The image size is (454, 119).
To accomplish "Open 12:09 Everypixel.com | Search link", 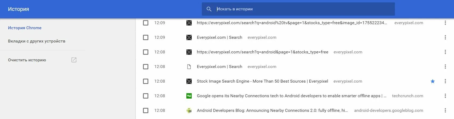I will (x=219, y=37).
